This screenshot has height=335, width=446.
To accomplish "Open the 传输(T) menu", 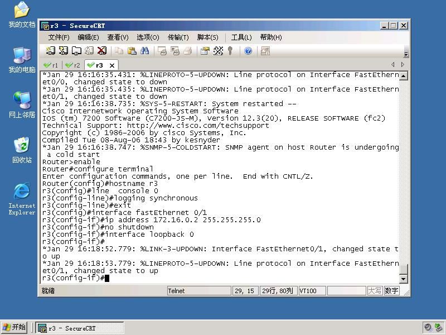I will point(178,37).
